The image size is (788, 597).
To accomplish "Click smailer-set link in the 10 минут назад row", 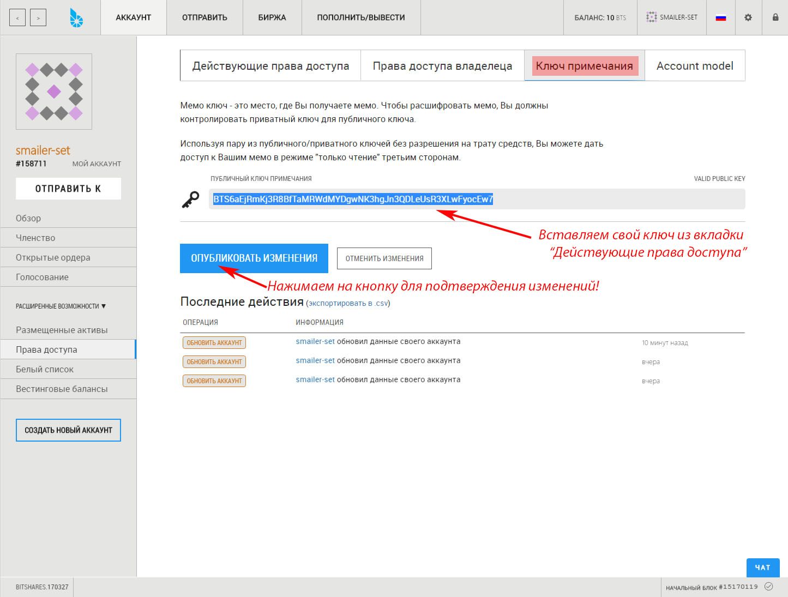I will [315, 342].
